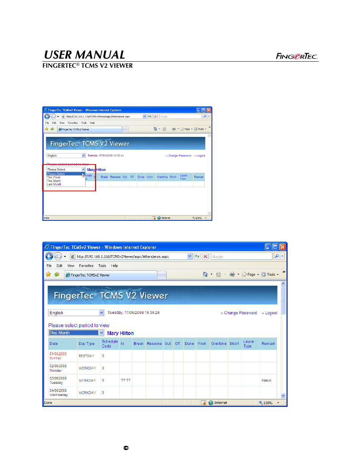Click the Print icon in smaller window
The height and width of the screenshot is (467, 361).
[x=174, y=129]
